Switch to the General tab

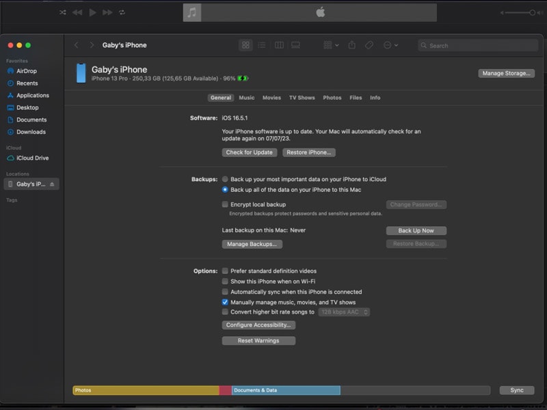click(221, 98)
